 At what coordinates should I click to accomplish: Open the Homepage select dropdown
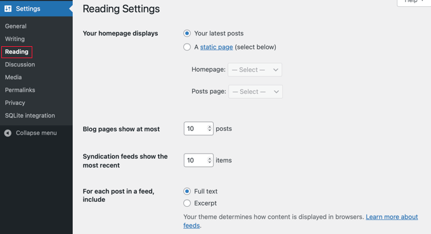point(255,70)
